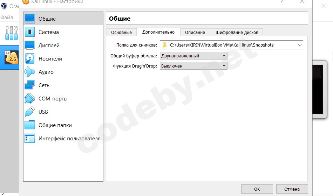Click the help question mark button

tap(282, 2)
